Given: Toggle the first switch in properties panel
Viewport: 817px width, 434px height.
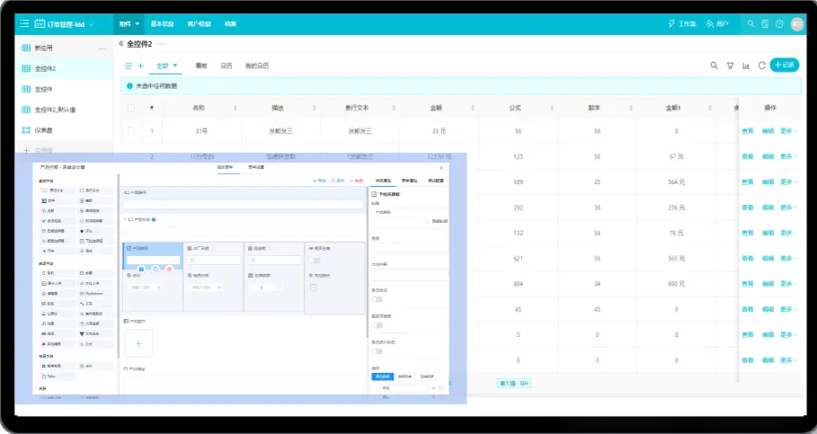Looking at the screenshot, I should point(378,299).
